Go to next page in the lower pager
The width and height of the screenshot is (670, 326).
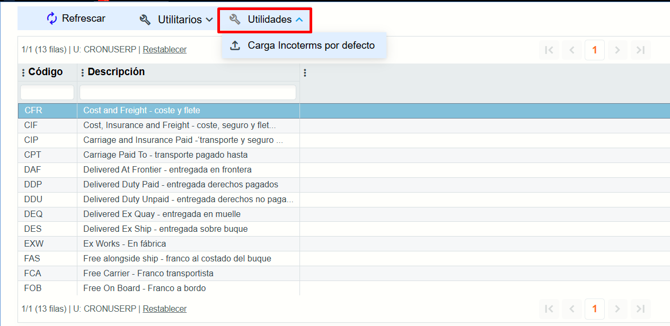pyautogui.click(x=618, y=309)
